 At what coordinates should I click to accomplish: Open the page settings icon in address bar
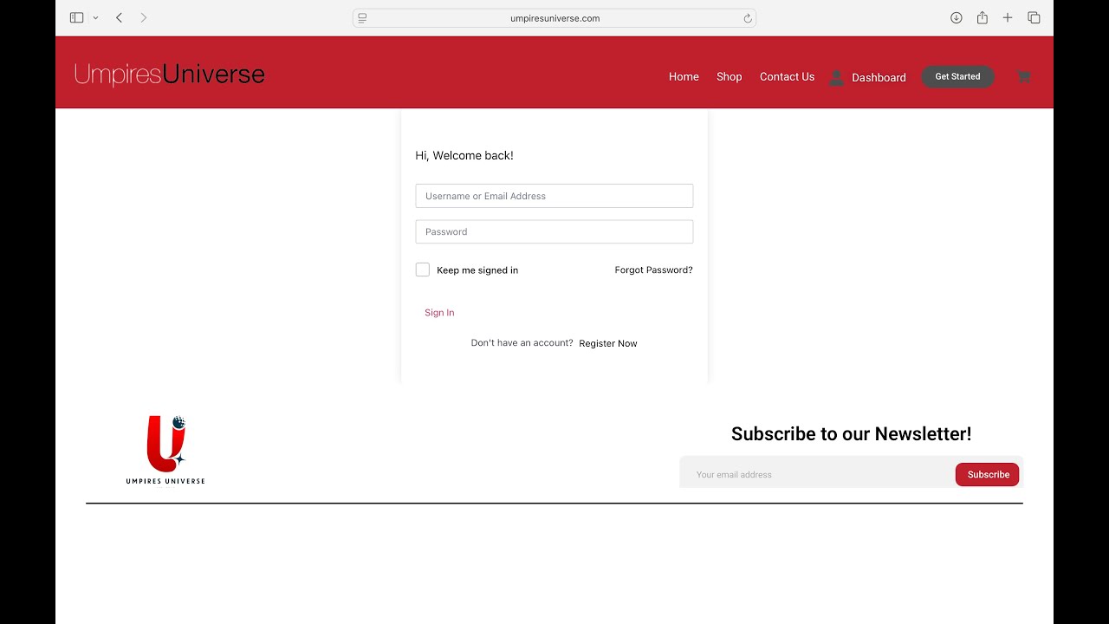pyautogui.click(x=362, y=18)
